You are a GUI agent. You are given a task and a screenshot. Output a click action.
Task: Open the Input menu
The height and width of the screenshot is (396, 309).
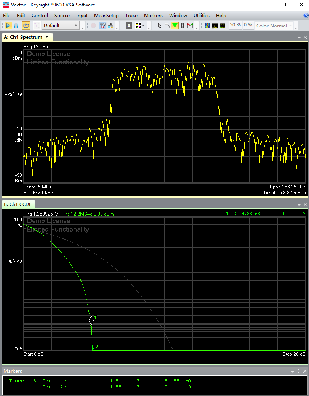82,15
